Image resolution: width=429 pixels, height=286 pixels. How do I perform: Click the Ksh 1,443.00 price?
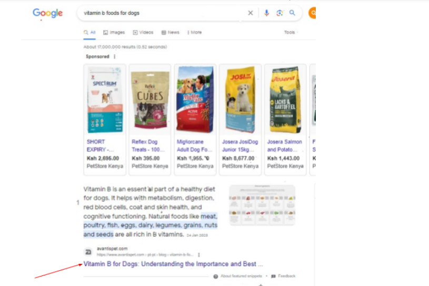(283, 158)
